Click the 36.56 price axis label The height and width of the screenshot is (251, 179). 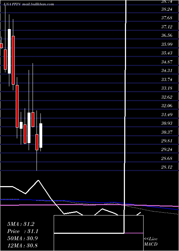[x=167, y=35]
